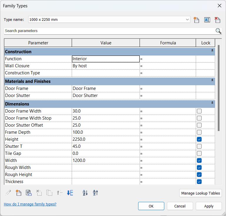Viewport: 226px width, 216px height.
Task: Click the New Type icon
Action: 196,20
